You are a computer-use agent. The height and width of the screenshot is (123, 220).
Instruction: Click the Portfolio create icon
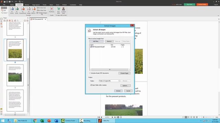(52, 10)
